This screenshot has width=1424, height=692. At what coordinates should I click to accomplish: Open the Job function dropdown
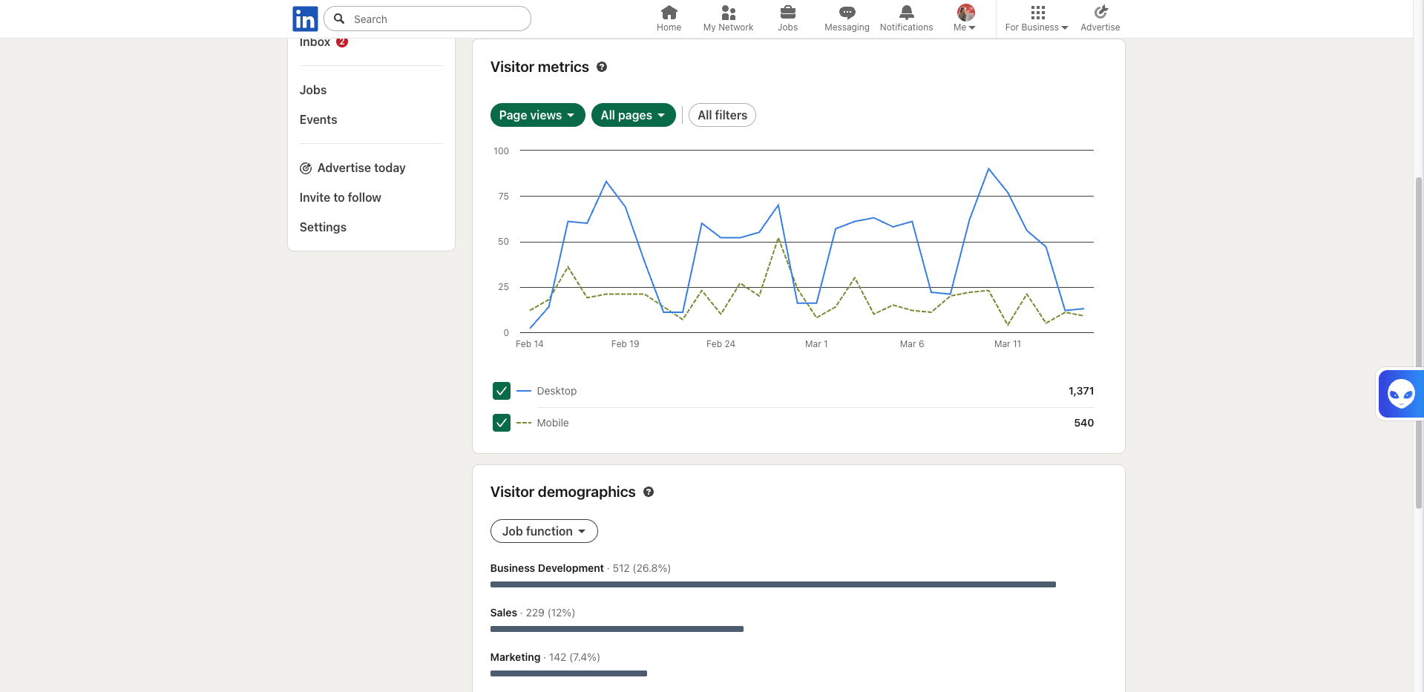[x=544, y=531]
